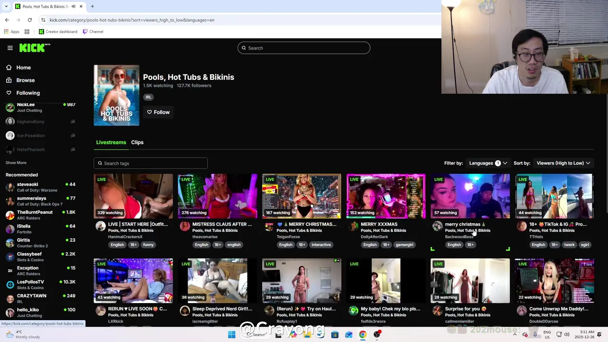Focus the top Search field
The width and height of the screenshot is (608, 342).
304,48
